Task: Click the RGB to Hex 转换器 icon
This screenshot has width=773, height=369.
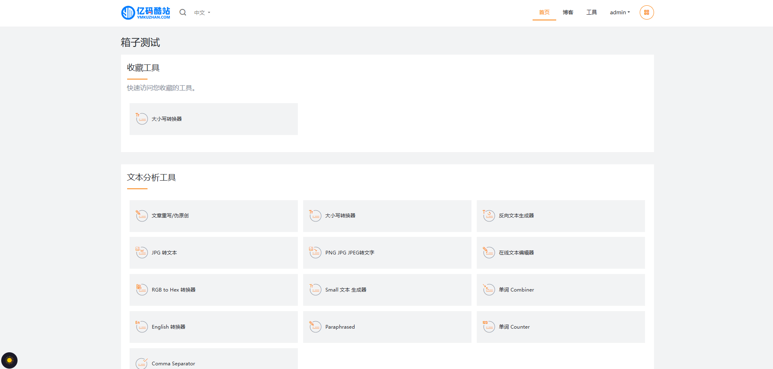Action: click(142, 290)
